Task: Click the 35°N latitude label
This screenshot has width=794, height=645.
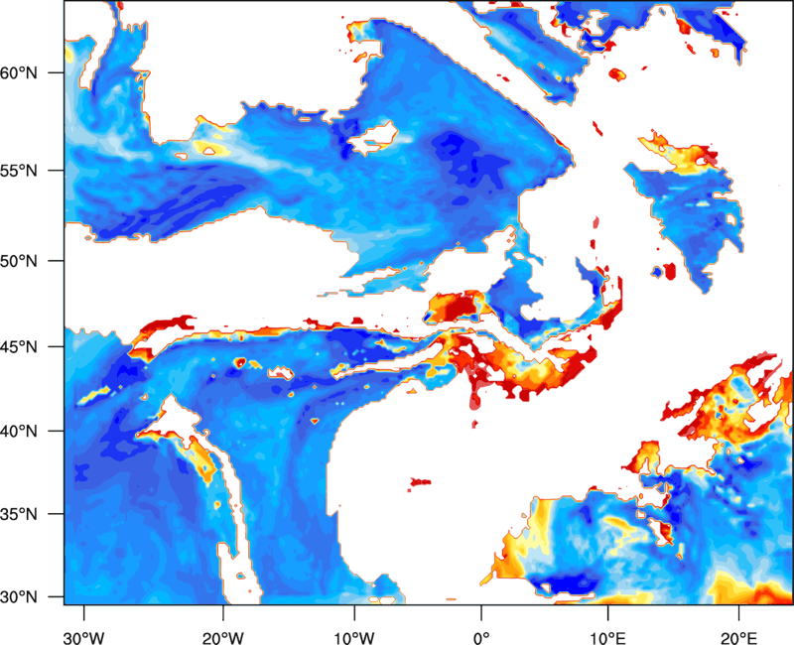Action: coord(19,514)
